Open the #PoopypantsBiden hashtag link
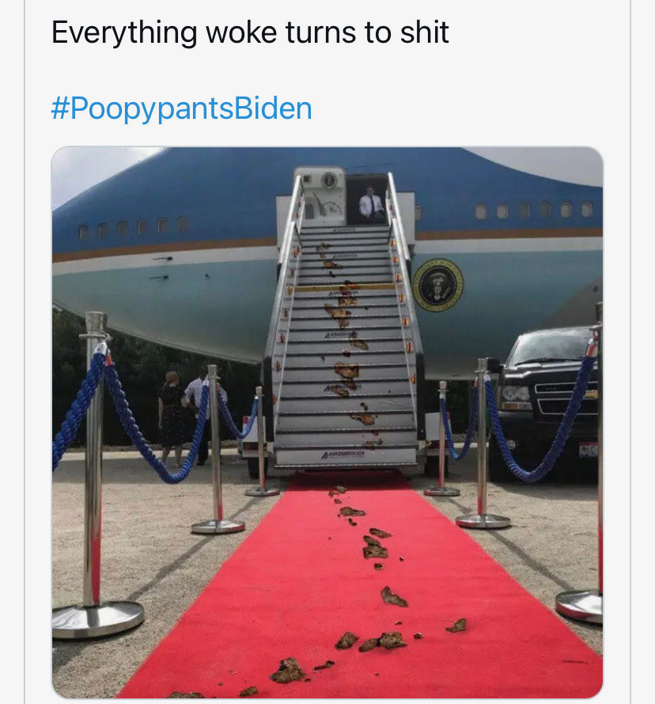 [x=182, y=108]
